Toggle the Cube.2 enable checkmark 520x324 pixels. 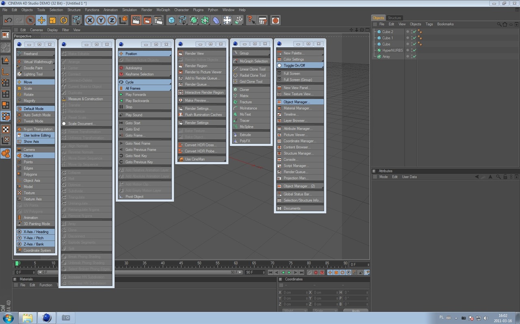(x=415, y=32)
